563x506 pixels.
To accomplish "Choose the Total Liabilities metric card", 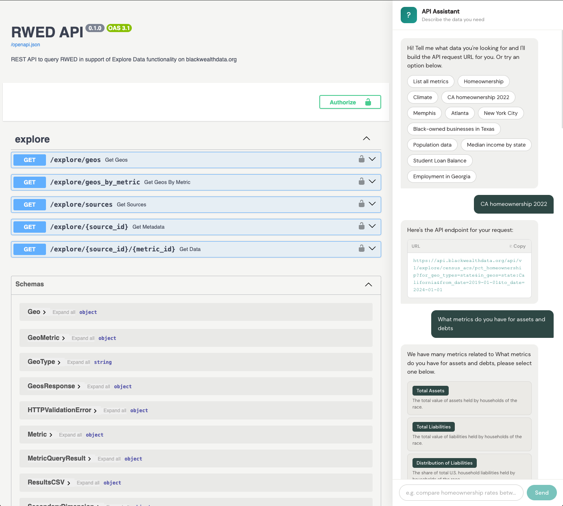I will coord(469,434).
